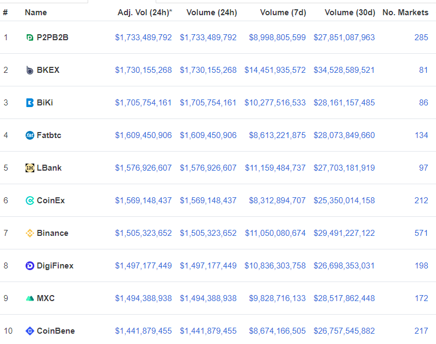This screenshot has width=436, height=344.
Task: Click the LBank logo icon
Action: [30, 168]
